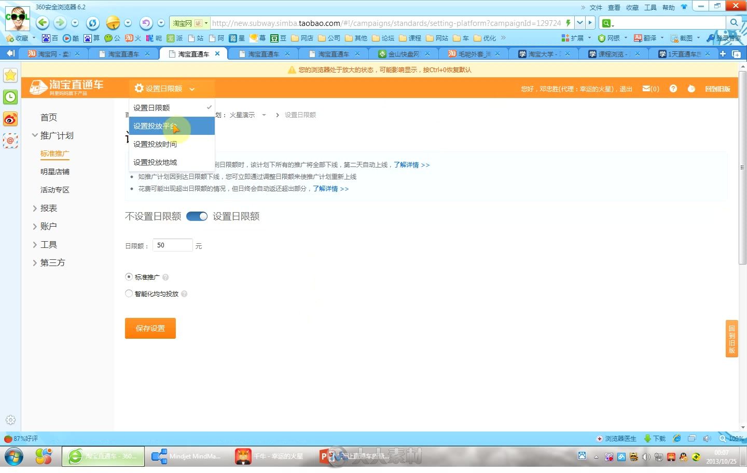Screen dimensions: 747x473
Task: Click the 100% zoom magnifier
Action: click(x=731, y=438)
